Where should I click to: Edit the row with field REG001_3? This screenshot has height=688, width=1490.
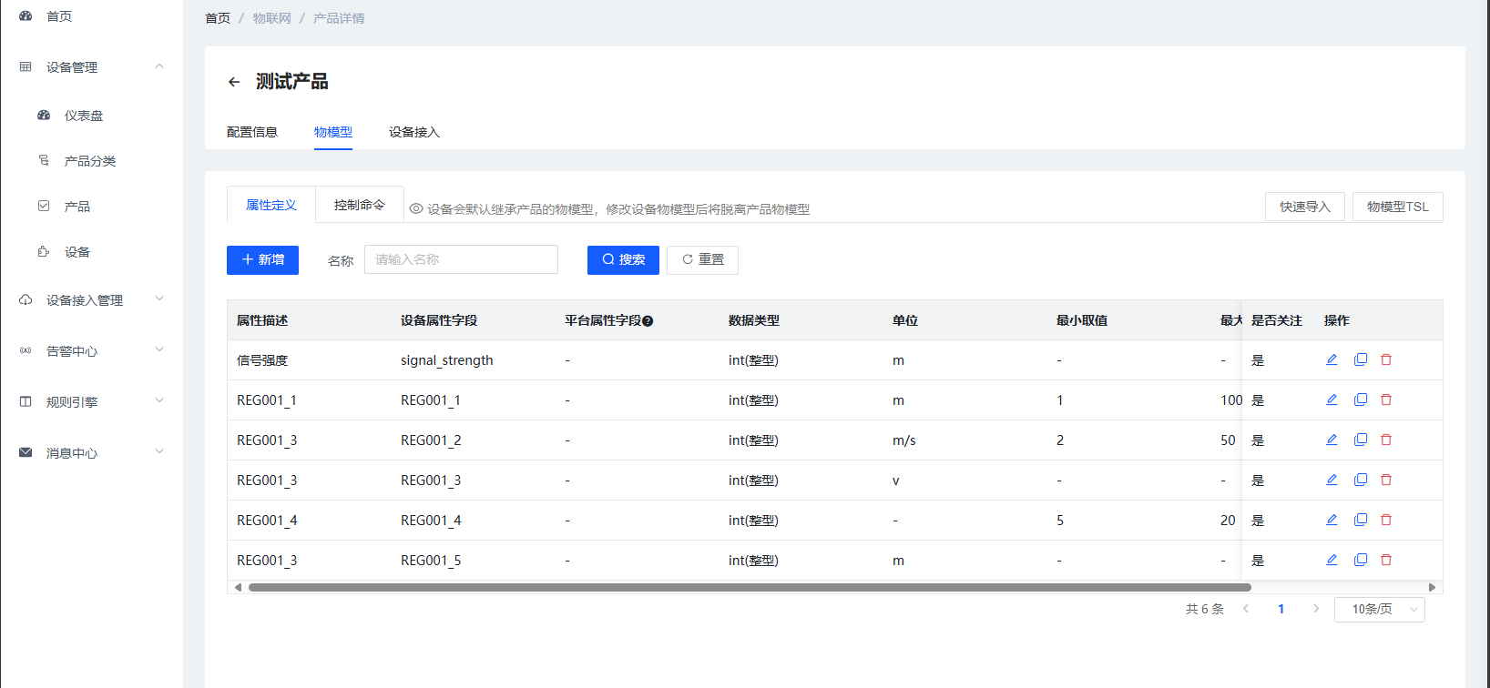pyautogui.click(x=1332, y=480)
